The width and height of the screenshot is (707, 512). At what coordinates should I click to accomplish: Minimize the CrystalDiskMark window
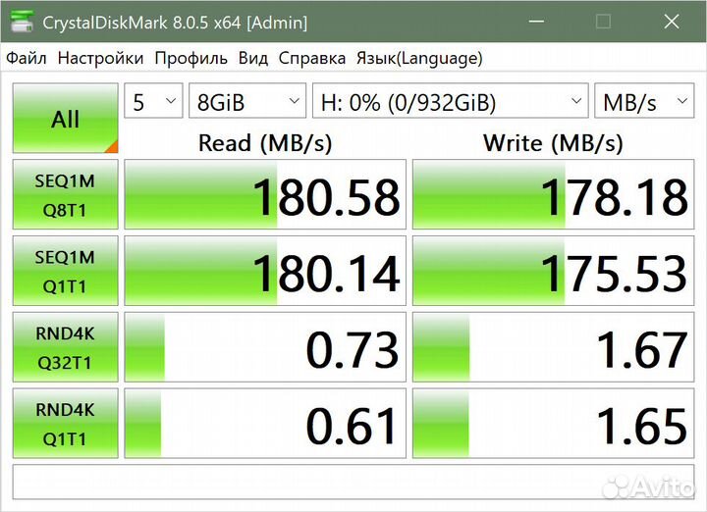point(536,22)
